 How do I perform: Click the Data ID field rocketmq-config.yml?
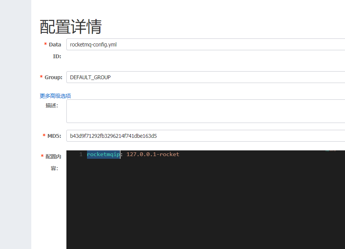[x=206, y=44]
